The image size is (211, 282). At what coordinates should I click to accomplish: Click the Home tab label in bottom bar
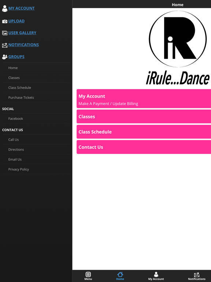tap(120, 279)
